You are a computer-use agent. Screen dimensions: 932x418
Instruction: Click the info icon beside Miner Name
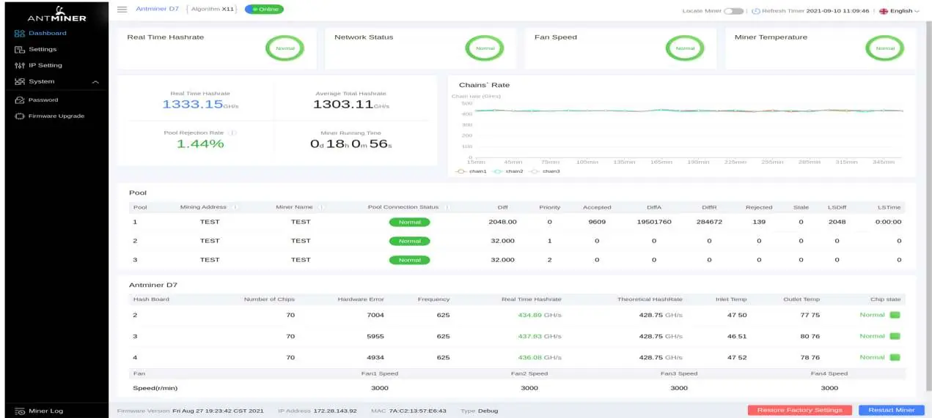coord(321,207)
